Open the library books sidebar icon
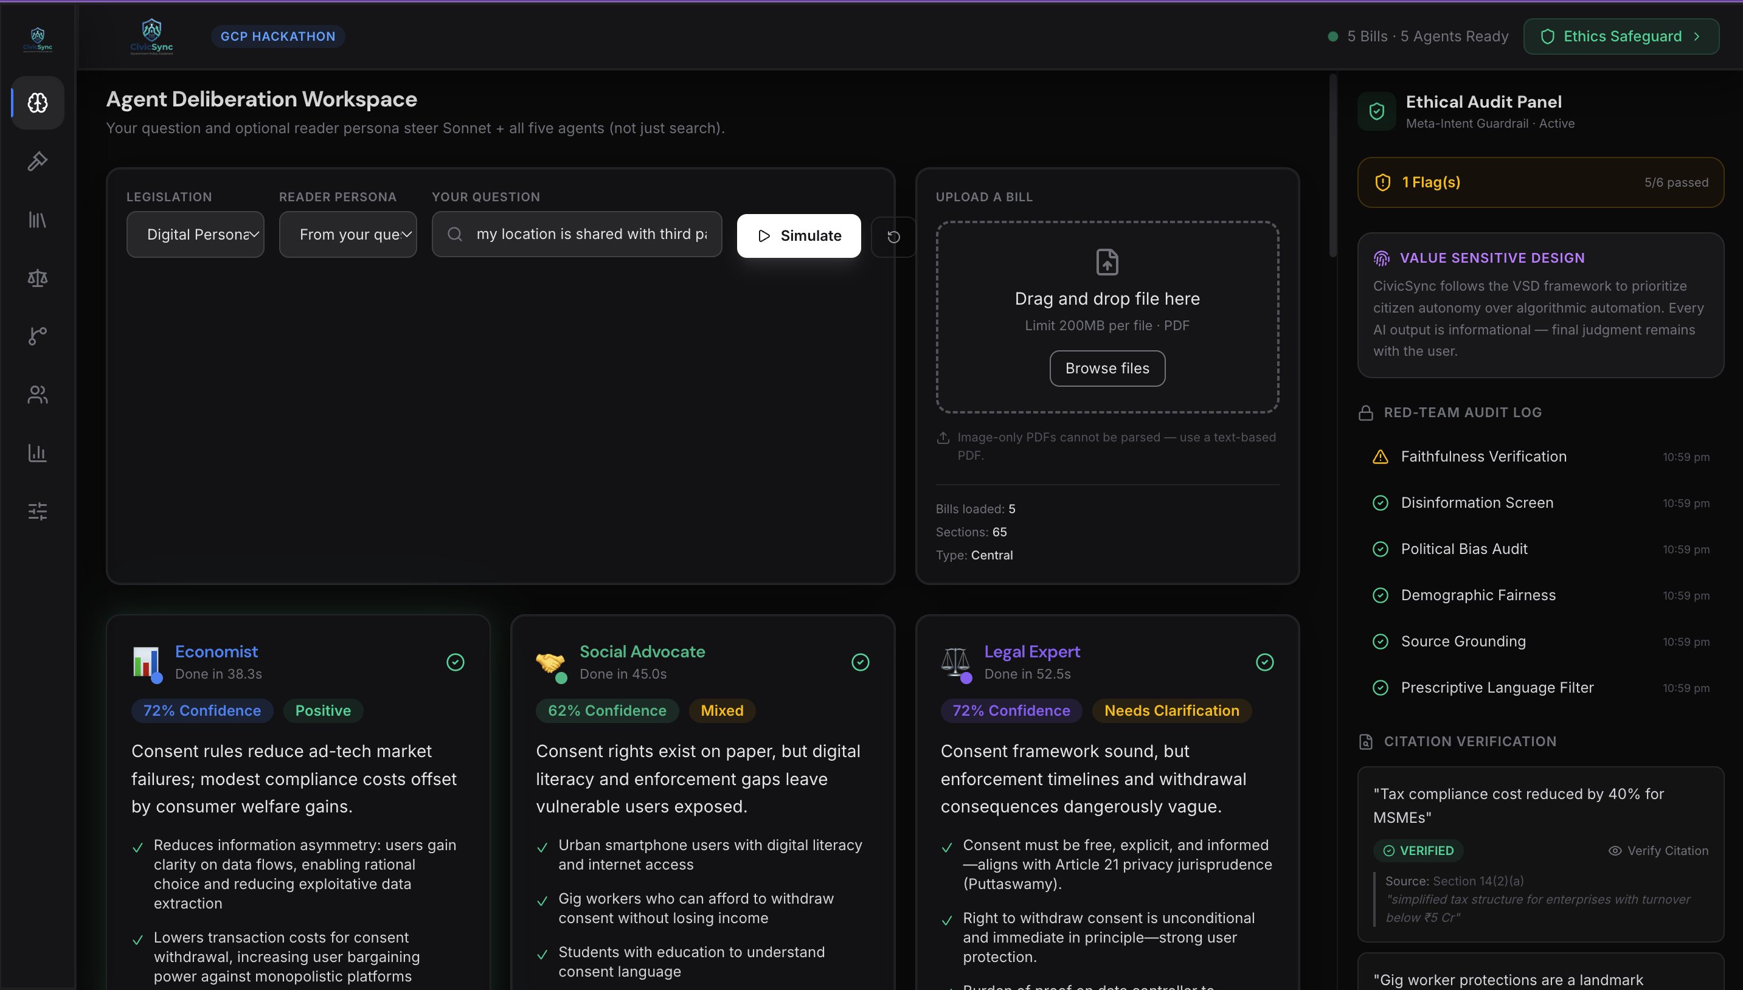Screen dimensions: 1743x990 (x=37, y=220)
